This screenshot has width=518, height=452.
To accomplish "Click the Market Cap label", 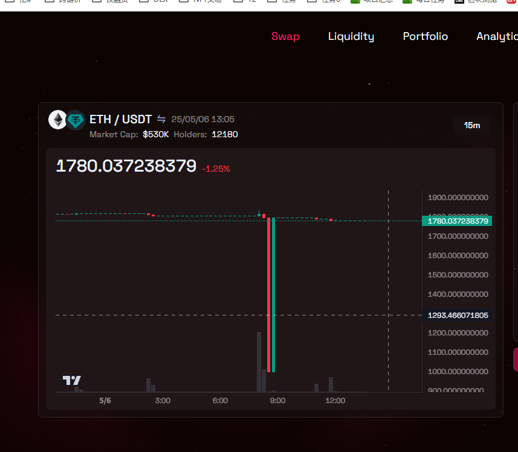I will [114, 134].
